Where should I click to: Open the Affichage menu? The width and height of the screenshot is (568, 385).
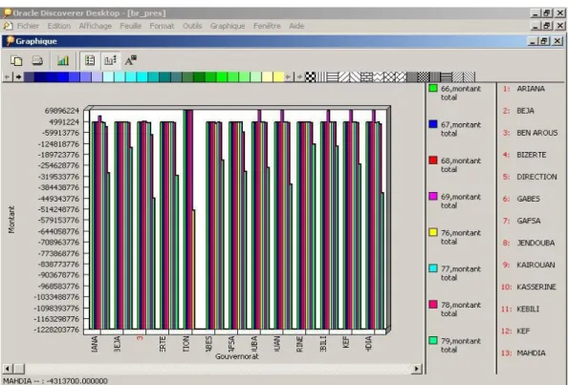tap(96, 26)
